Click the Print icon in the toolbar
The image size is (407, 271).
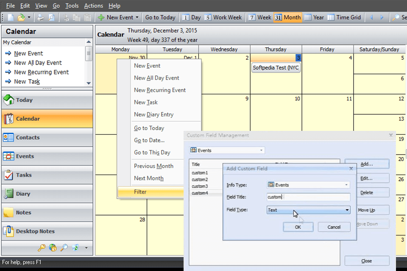click(40, 17)
